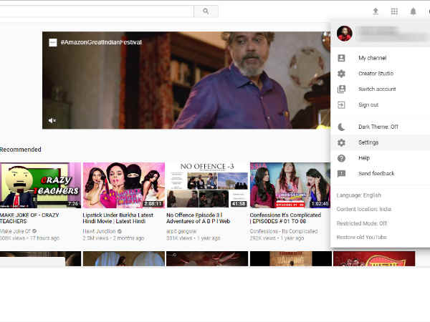Click Lipstick Under Burkha Latest Hindi Movie title
430x322 pixels.
click(118, 218)
